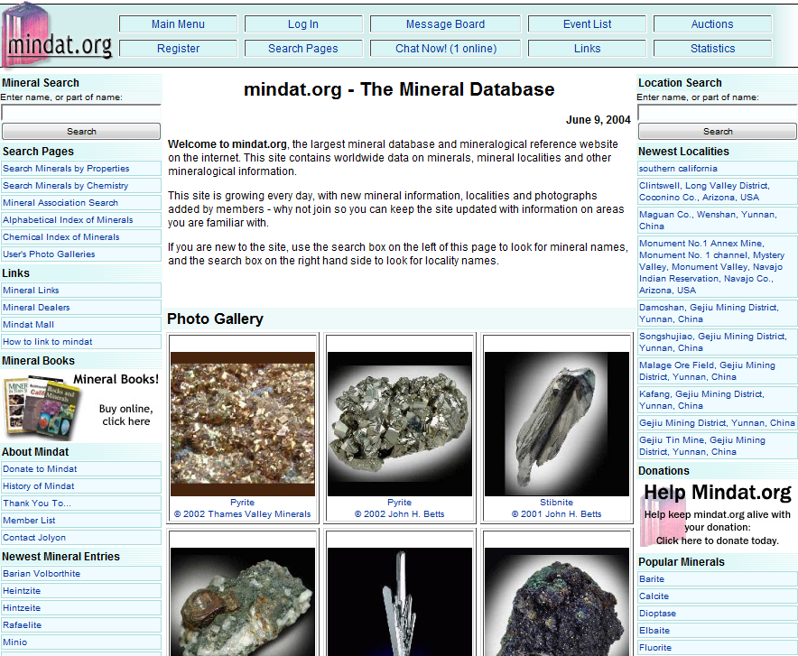The height and width of the screenshot is (656, 798).
Task: Open Thames Valley Minerals pyrite photo
Action: 242,423
